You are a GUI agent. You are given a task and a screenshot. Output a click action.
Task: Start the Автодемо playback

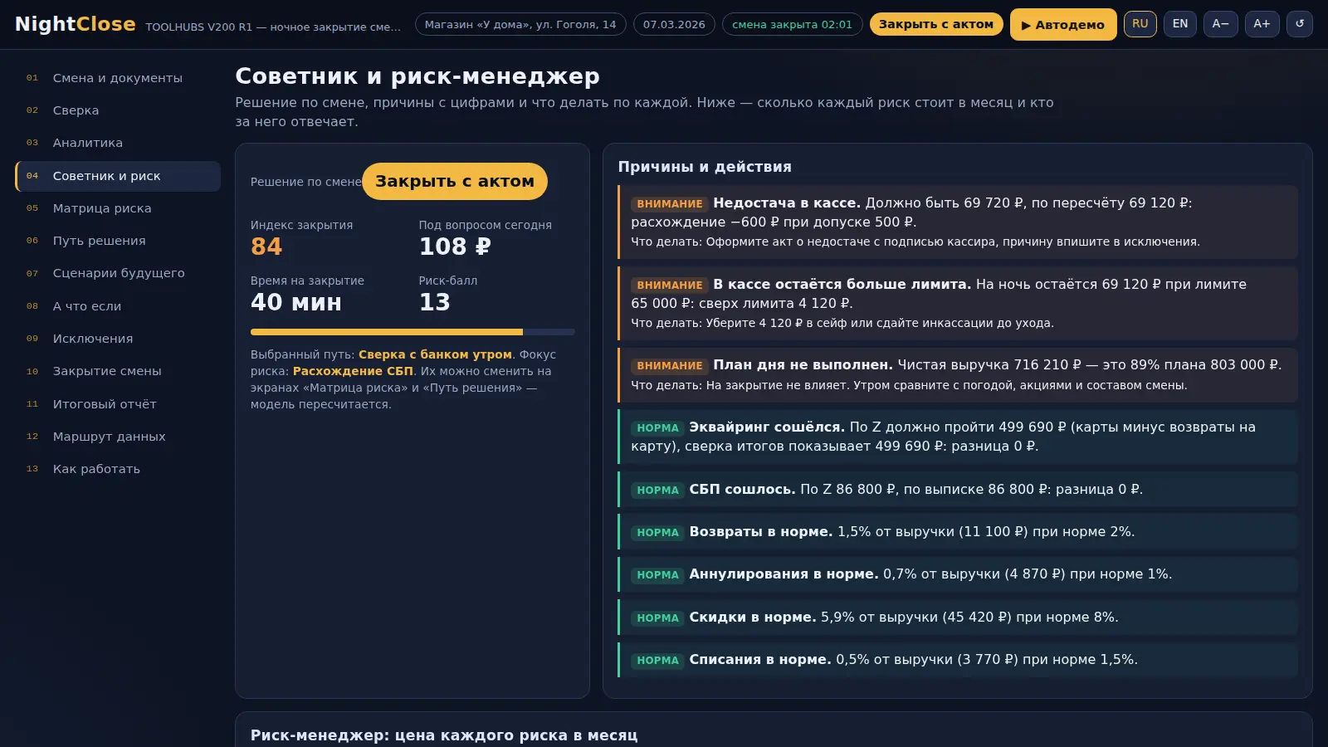[x=1063, y=25]
